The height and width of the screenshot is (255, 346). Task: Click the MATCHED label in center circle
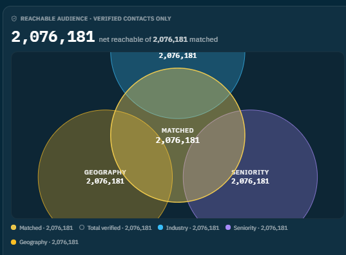[x=178, y=130]
